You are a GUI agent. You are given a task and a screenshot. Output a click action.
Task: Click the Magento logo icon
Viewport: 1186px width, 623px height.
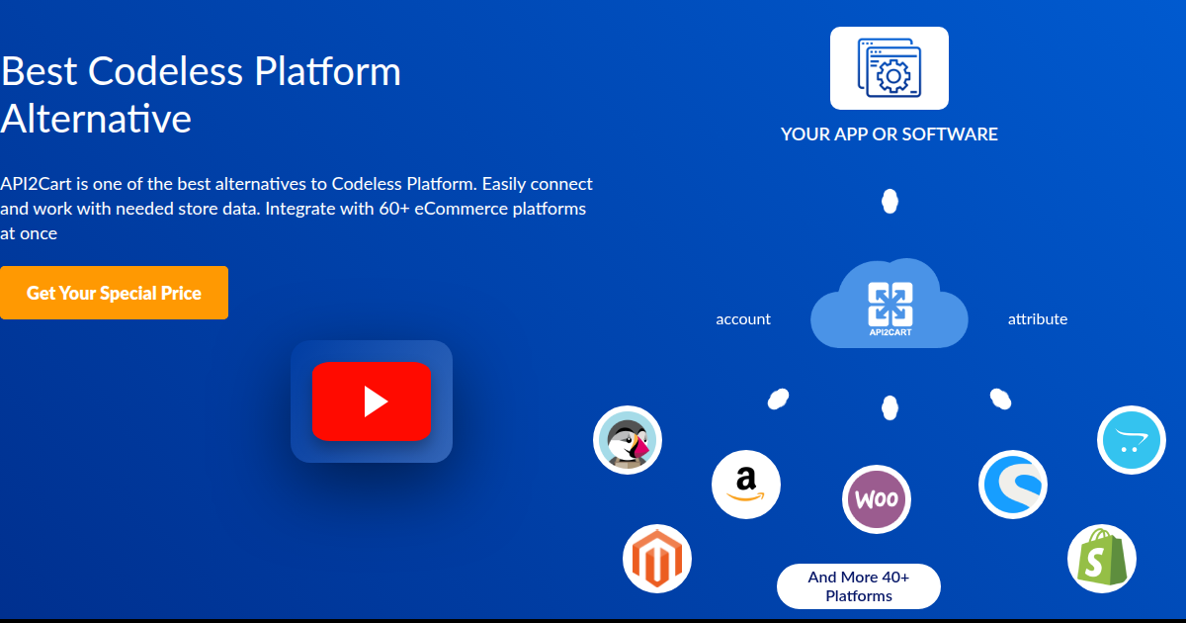[657, 559]
